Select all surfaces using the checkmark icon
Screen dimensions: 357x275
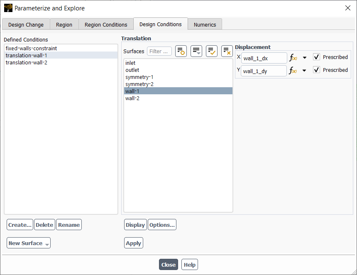click(211, 51)
